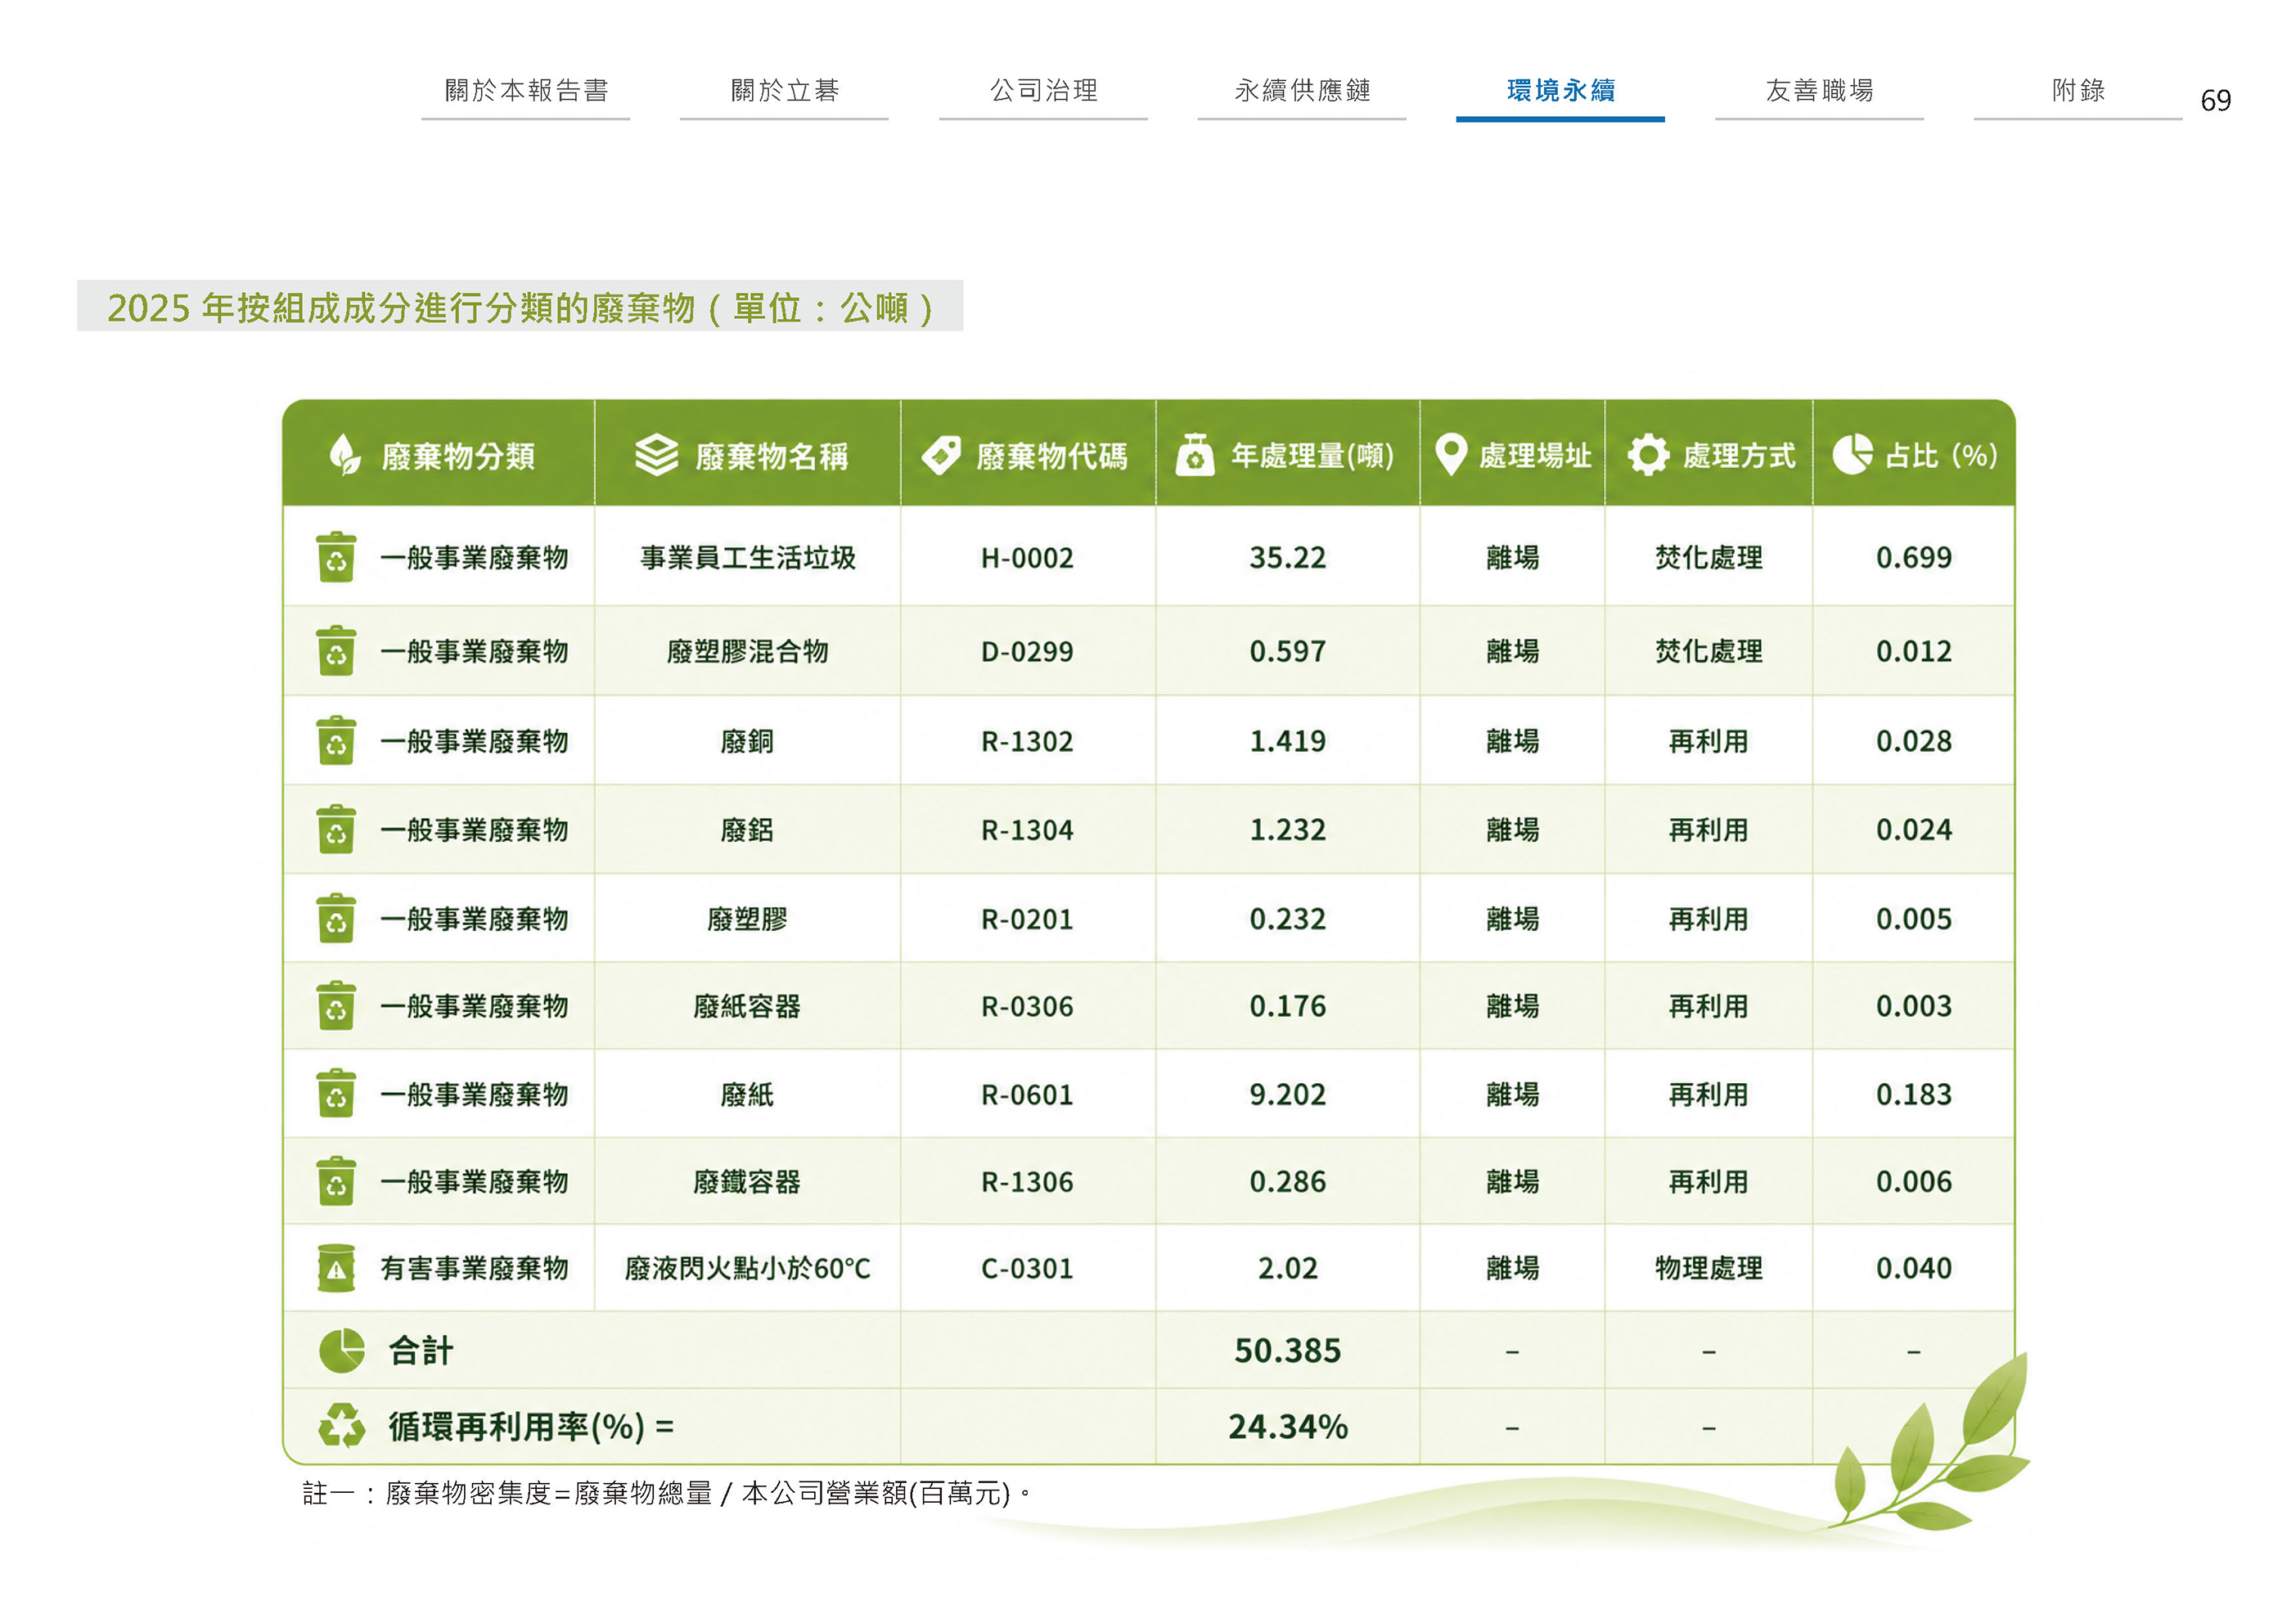Screen dimensions: 2296x1623
Task: Click the 關於本報告書 navigation item
Action: pyautogui.click(x=526, y=91)
